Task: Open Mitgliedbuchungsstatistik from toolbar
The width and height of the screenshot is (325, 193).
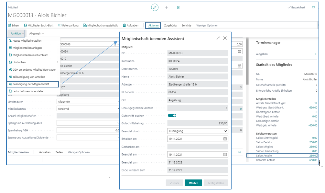Action: click(101, 25)
